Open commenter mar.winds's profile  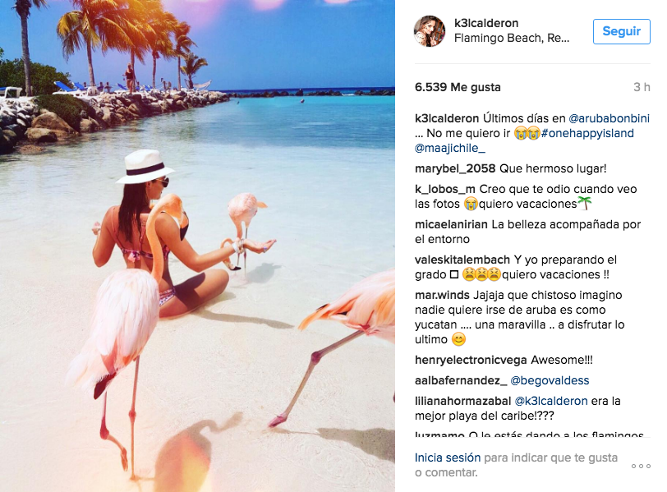[442, 295]
